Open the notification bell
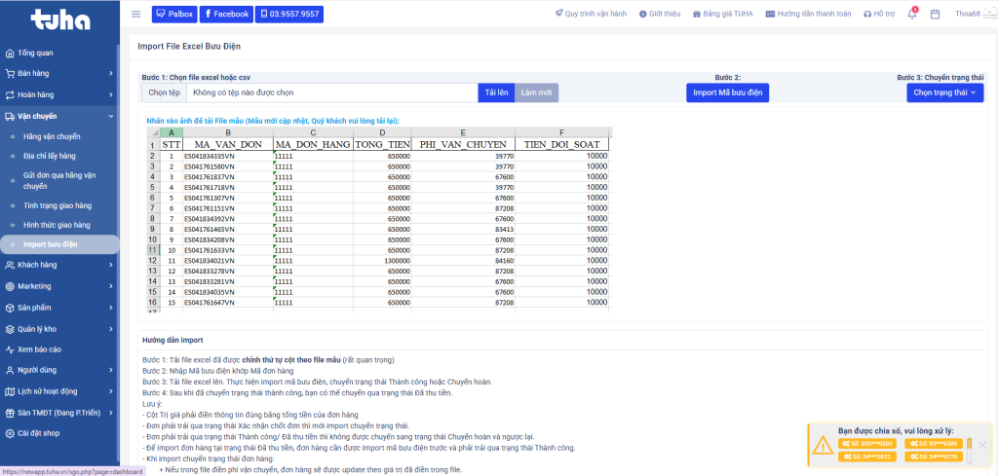This screenshot has width=998, height=476. (911, 15)
